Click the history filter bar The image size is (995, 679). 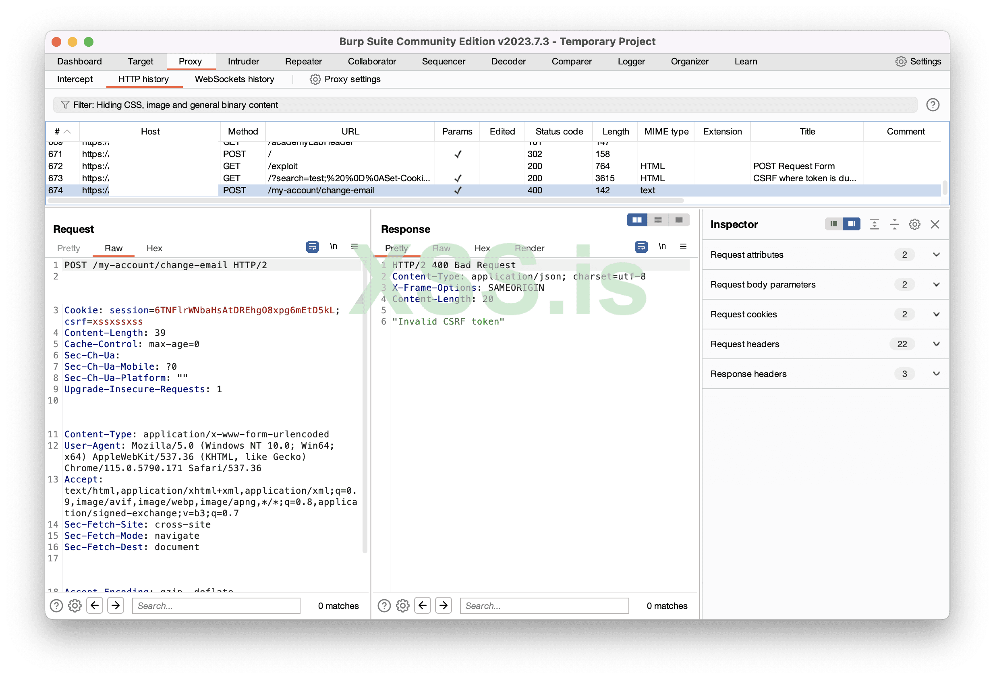(x=484, y=105)
